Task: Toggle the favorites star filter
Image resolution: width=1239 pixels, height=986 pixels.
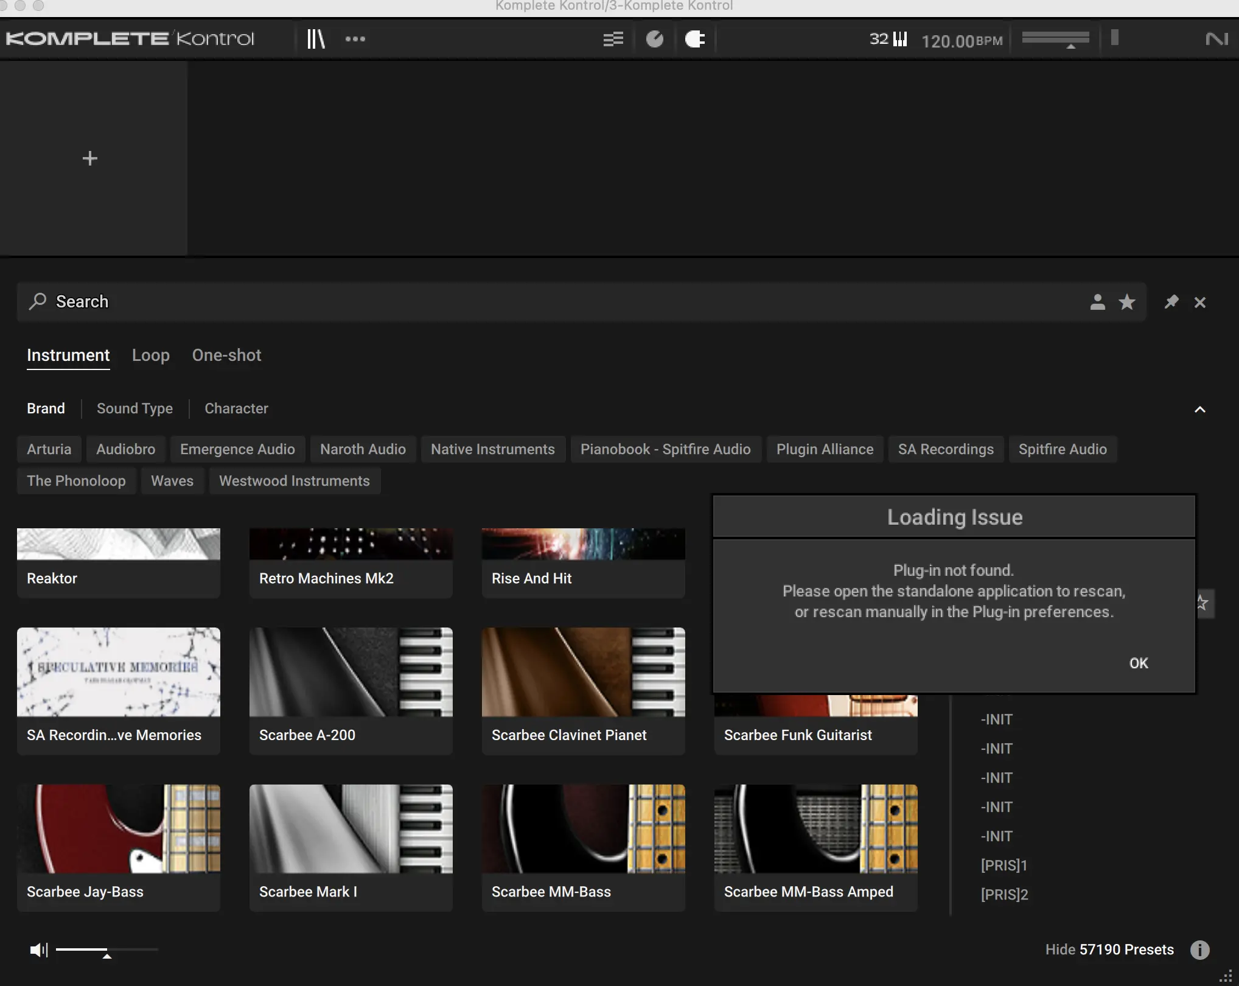Action: (1127, 302)
